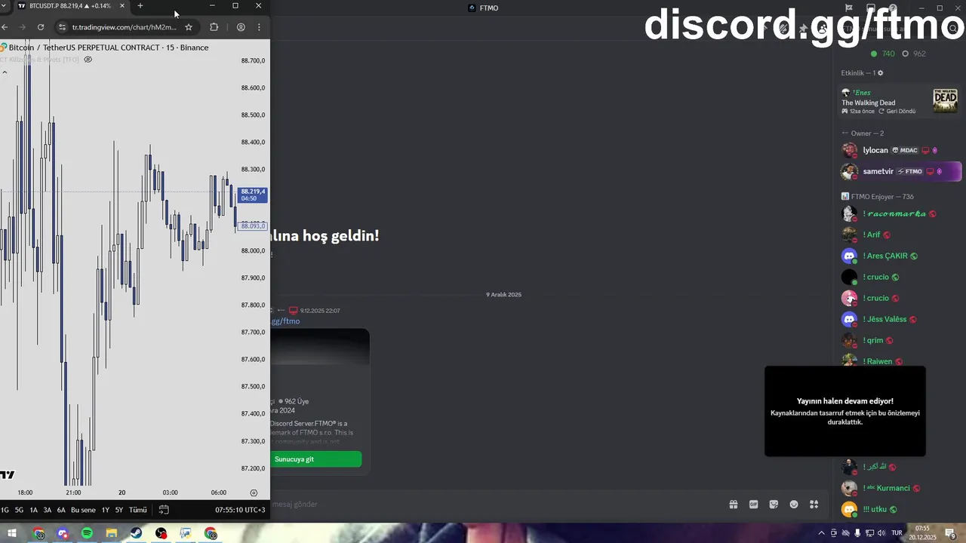The image size is (966, 543).
Task: Open Etkinlik settings gear icon
Action: click(x=880, y=73)
